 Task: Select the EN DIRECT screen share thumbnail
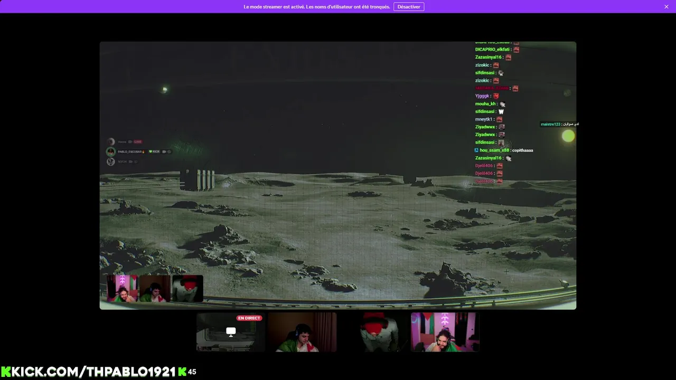pos(231,332)
